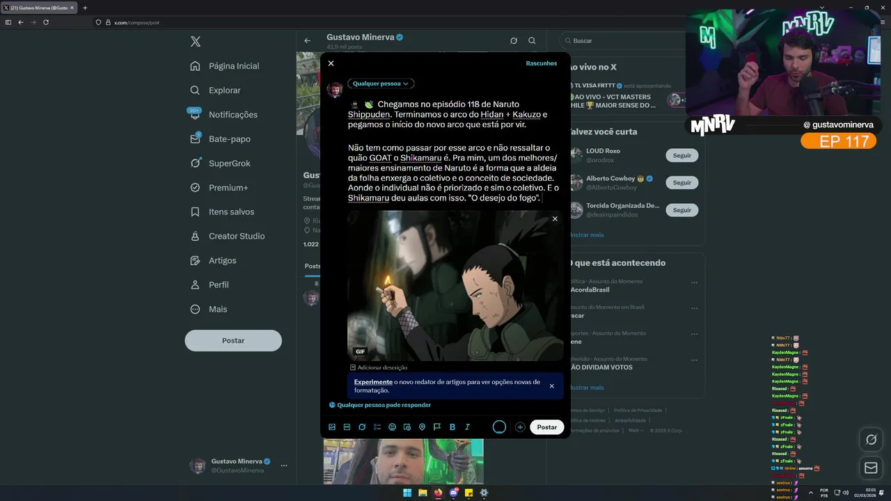Go back with profile header arrow
The image size is (891, 501).
(x=307, y=41)
